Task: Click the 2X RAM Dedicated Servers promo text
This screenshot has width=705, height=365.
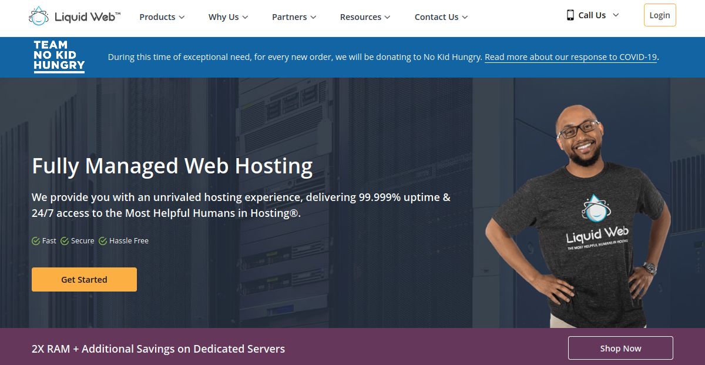Action: tap(158, 349)
